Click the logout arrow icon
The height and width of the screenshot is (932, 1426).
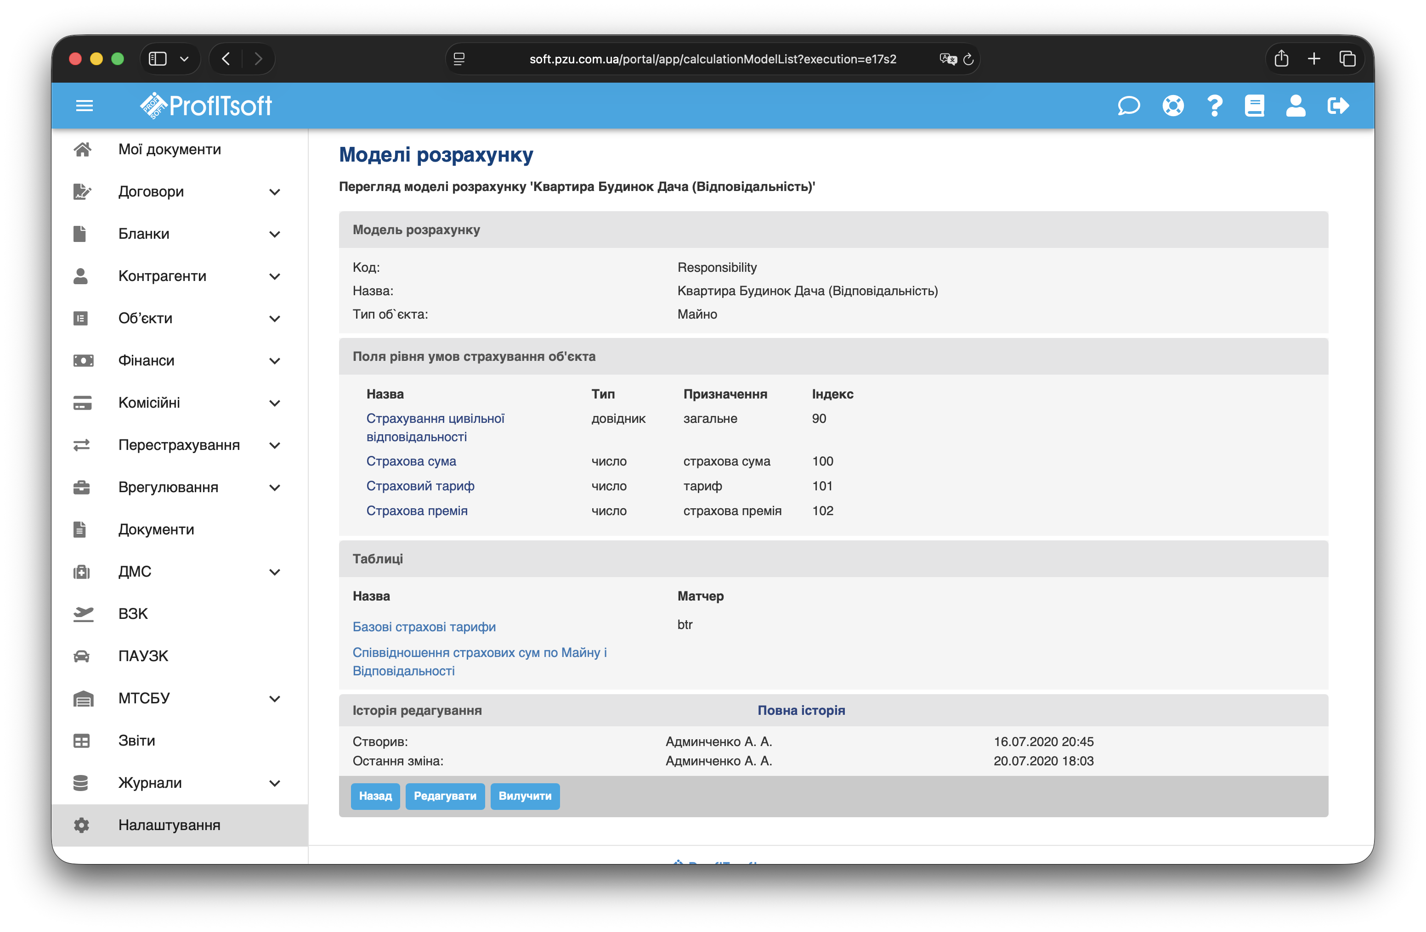point(1338,106)
